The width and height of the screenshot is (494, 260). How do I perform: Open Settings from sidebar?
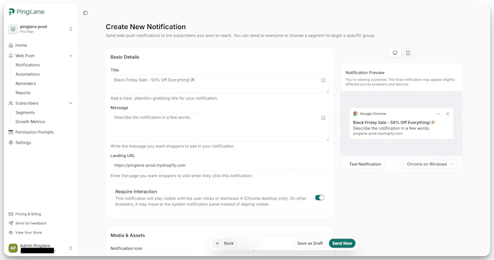(x=23, y=143)
